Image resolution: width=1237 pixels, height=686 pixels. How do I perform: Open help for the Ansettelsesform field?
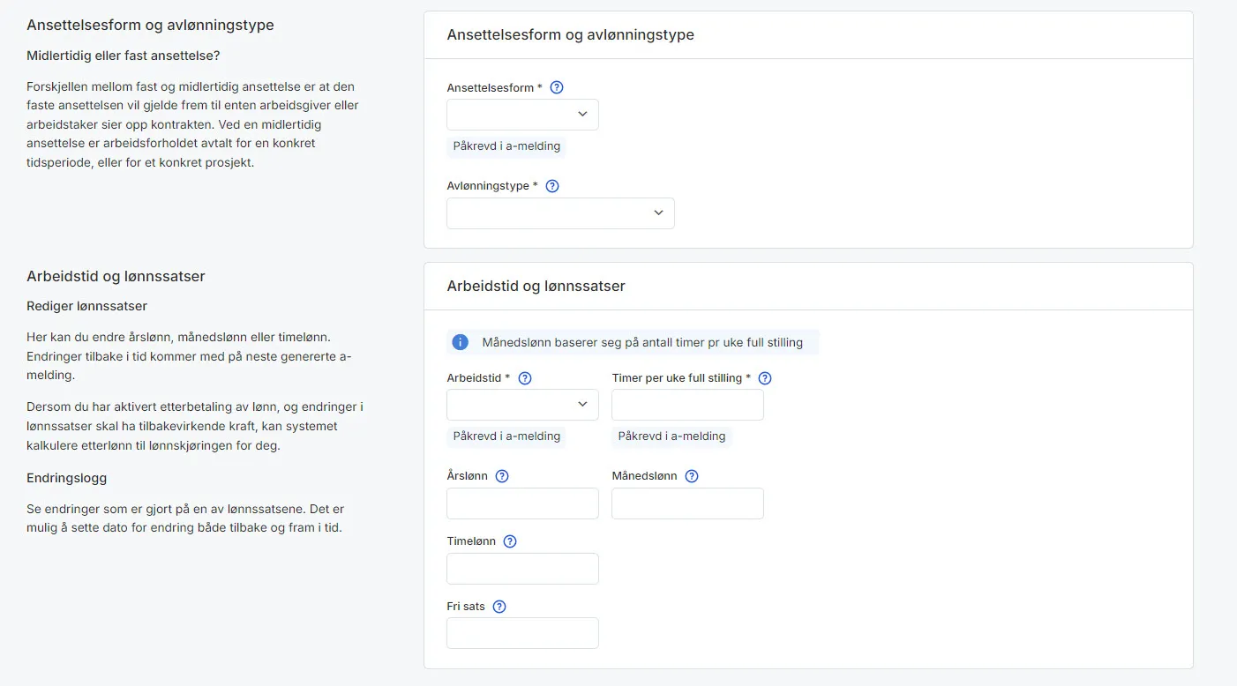point(556,86)
